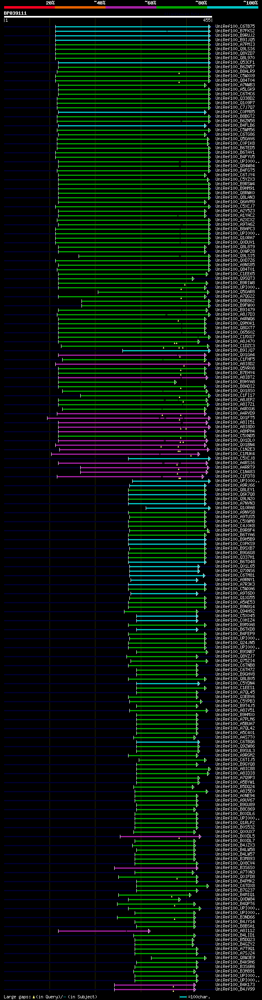Click the UniRef100_Q6K7Q8 hit name

point(235,494)
